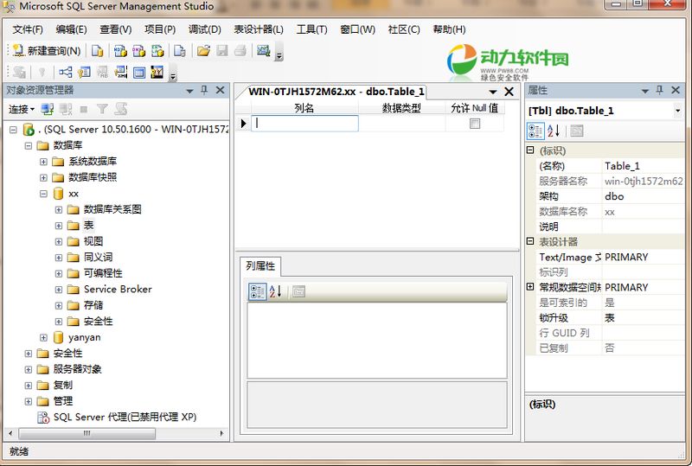Collapse the (标识) property group
The image size is (692, 466).
pyautogui.click(x=530, y=150)
